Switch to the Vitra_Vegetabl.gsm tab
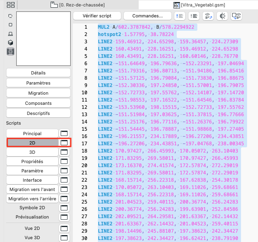The width and height of the screenshot is (258, 242). (199, 5)
